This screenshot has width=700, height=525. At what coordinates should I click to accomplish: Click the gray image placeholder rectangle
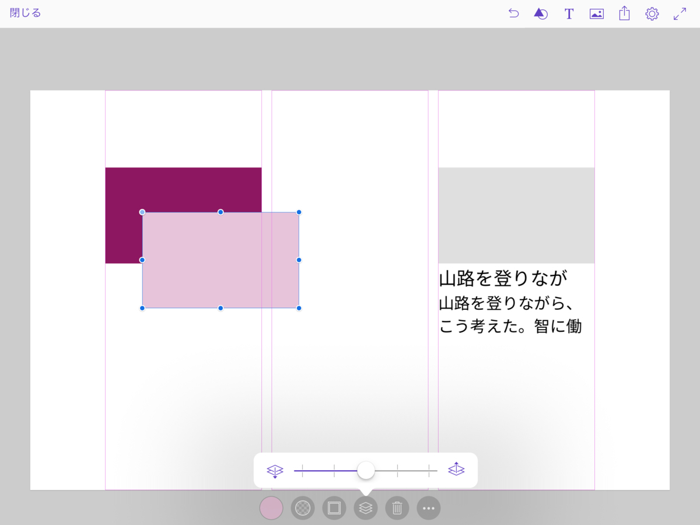click(x=516, y=214)
